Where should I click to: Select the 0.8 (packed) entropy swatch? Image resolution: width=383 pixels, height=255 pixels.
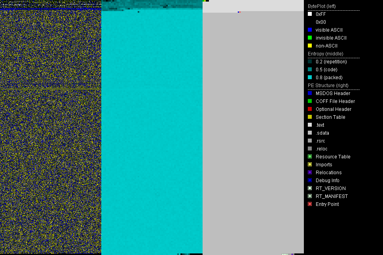(x=310, y=78)
